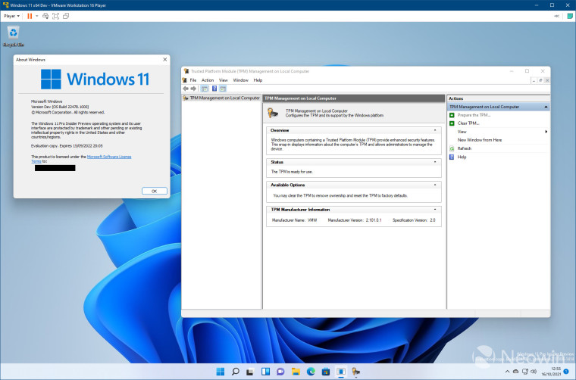Click the Clear TPM action

click(468, 123)
